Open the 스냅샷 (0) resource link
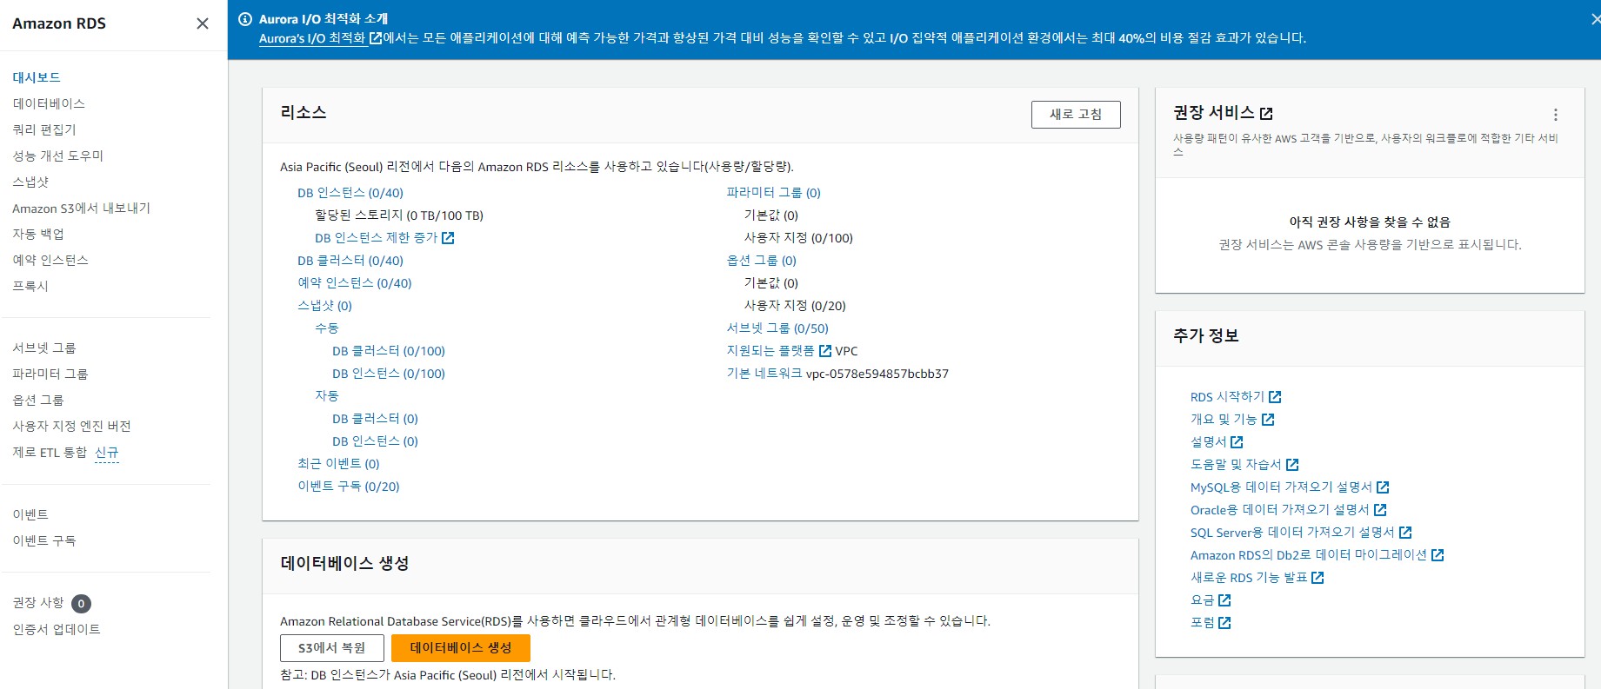This screenshot has height=689, width=1601. [325, 306]
